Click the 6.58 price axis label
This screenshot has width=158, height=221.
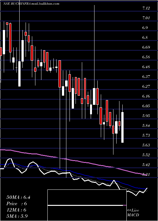pos(146,57)
